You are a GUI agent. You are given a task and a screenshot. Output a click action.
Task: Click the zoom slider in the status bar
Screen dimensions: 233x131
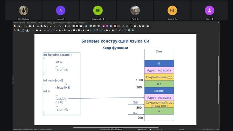click(x=207, y=130)
